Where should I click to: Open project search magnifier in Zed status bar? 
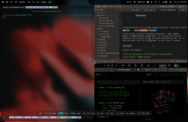[x=110, y=61]
